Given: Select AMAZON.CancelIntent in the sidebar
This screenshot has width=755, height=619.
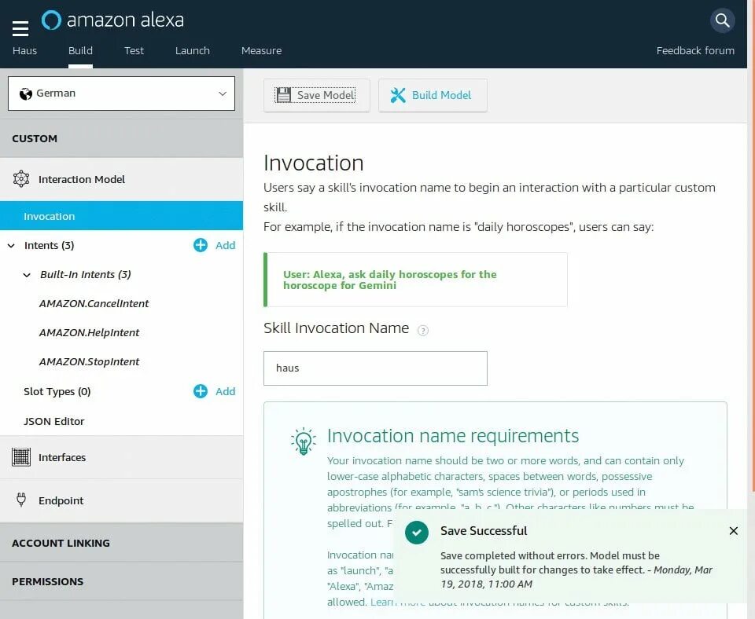Looking at the screenshot, I should pyautogui.click(x=94, y=303).
